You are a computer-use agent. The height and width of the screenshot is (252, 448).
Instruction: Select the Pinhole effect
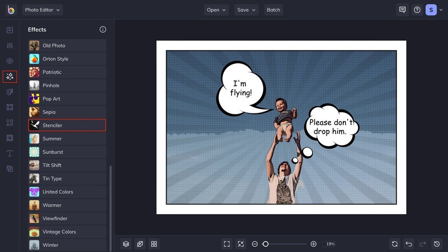tap(67, 85)
